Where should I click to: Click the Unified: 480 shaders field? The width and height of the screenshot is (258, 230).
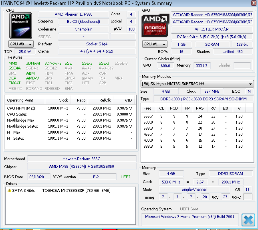(232, 52)
